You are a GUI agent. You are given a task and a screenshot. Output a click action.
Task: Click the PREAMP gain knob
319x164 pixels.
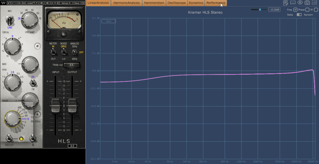pyautogui.click(x=30, y=20)
